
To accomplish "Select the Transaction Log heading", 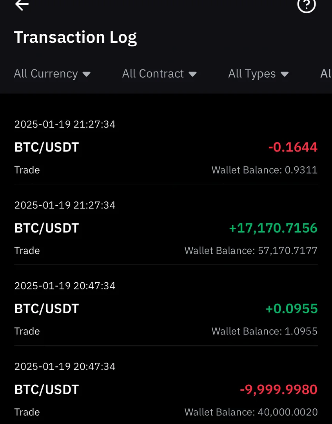I will (x=76, y=37).
